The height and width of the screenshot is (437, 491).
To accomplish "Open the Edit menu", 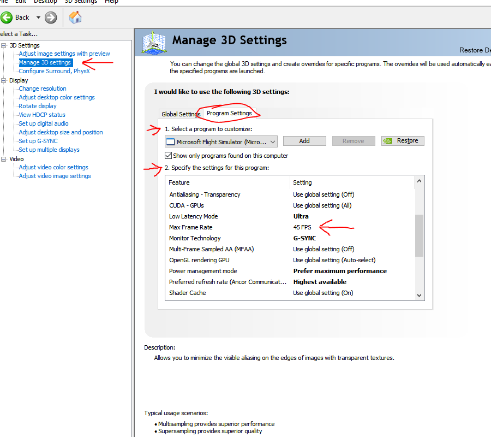I will 21,2.
